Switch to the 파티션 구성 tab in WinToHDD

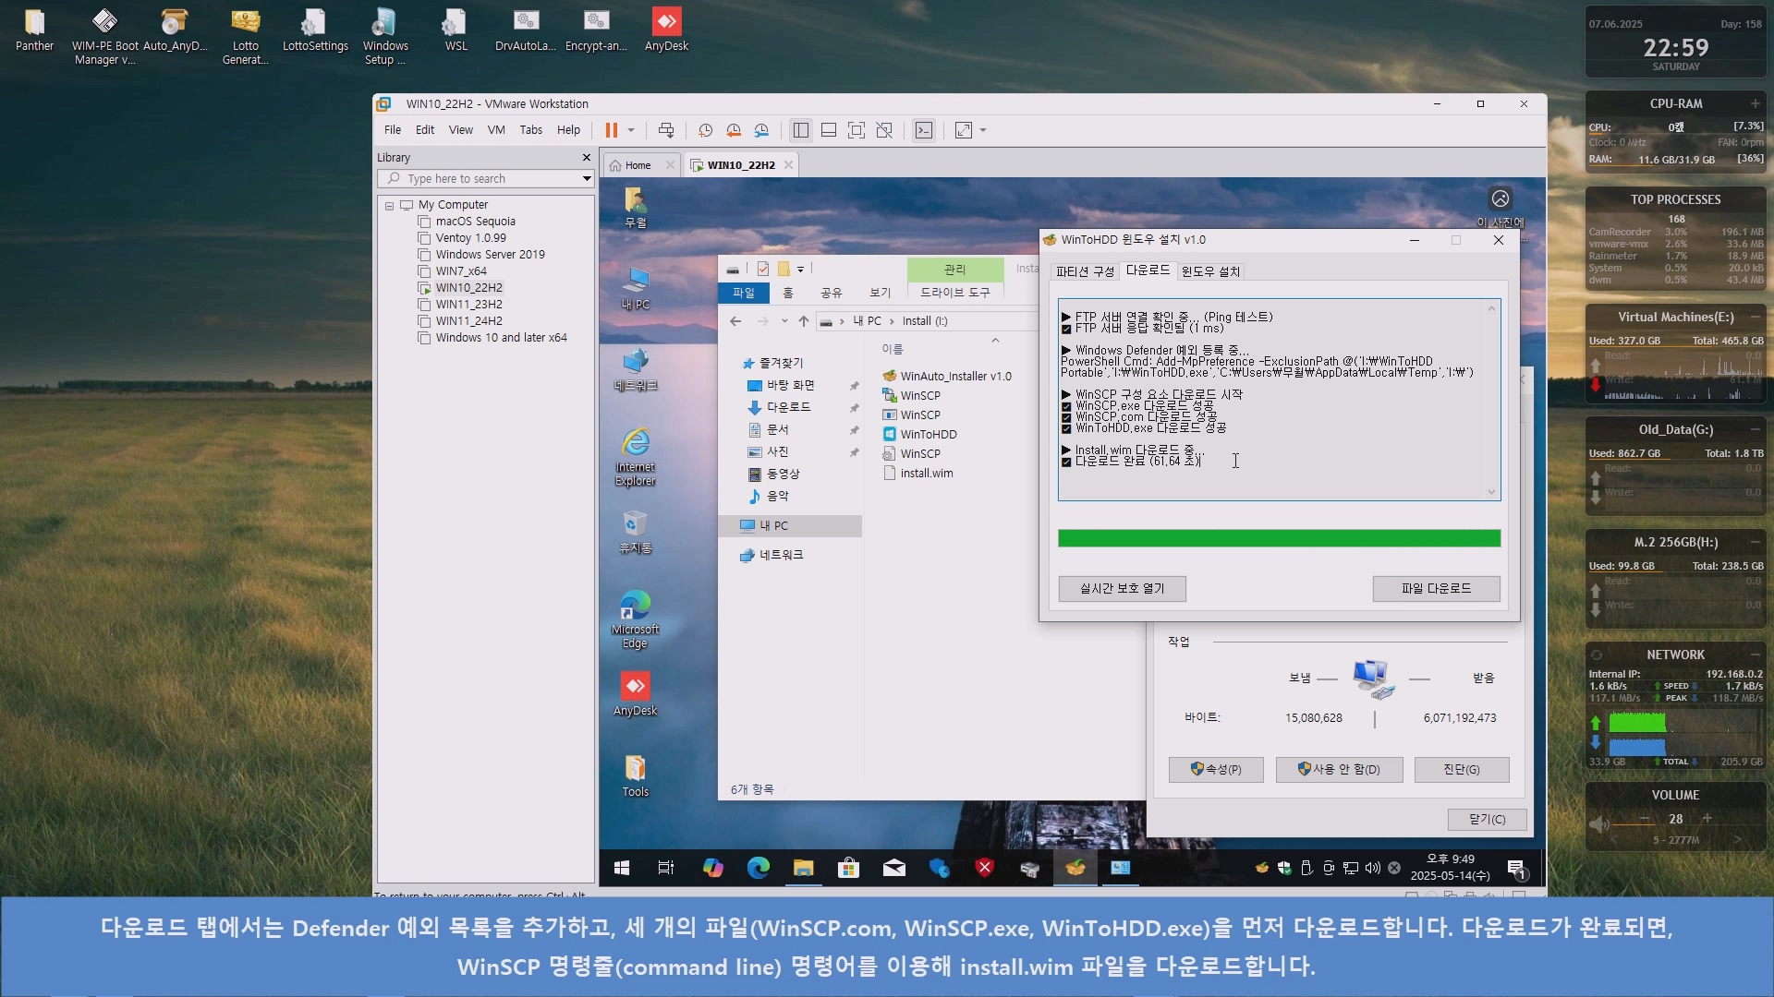click(x=1086, y=271)
